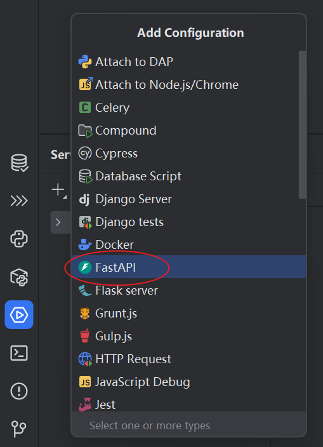Open the Database tool window icon
This screenshot has height=447, width=323.
[x=19, y=163]
